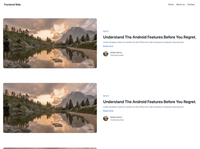200x149 pixels.
Task: Open the first article's headline title
Action: [149, 37]
